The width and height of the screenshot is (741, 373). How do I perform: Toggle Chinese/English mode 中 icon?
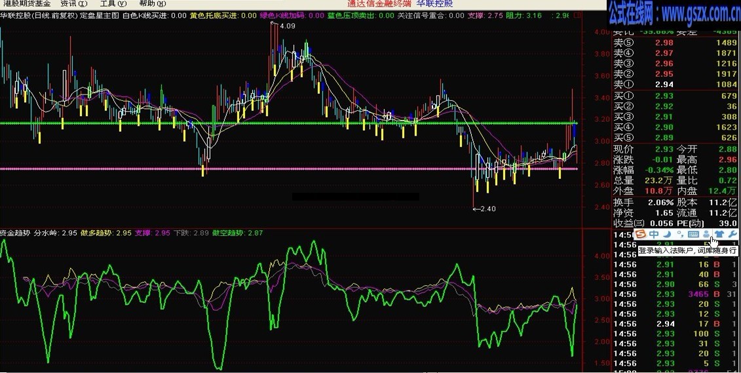[x=654, y=234]
